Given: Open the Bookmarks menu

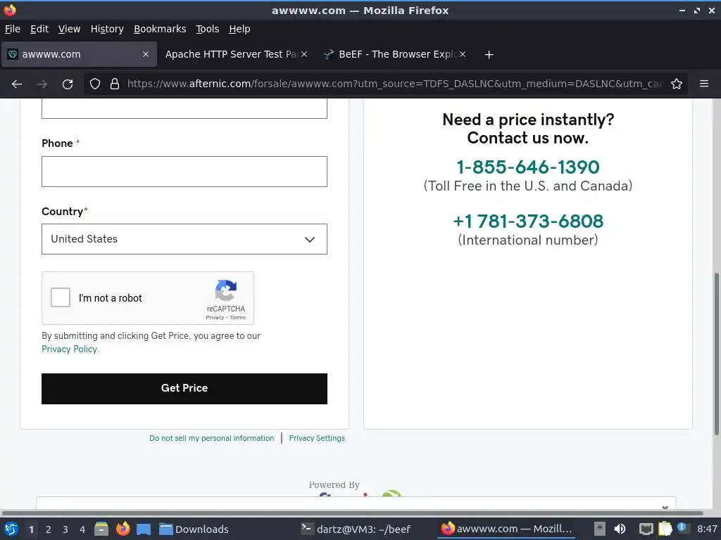Looking at the screenshot, I should click(160, 29).
